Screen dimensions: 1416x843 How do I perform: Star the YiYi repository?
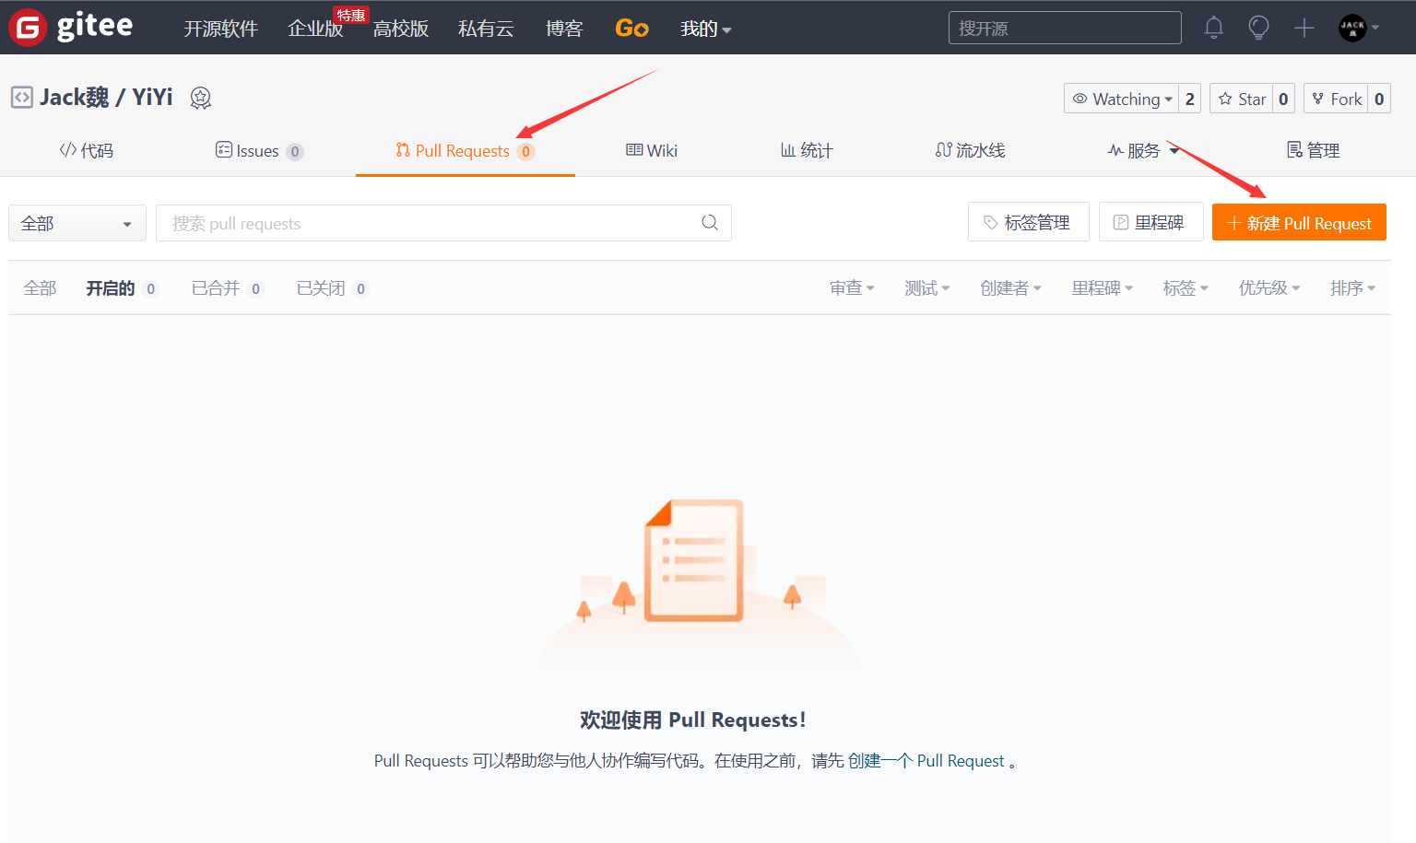pos(1241,99)
